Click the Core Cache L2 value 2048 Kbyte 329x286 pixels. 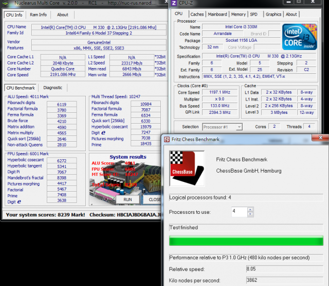pos(63,63)
